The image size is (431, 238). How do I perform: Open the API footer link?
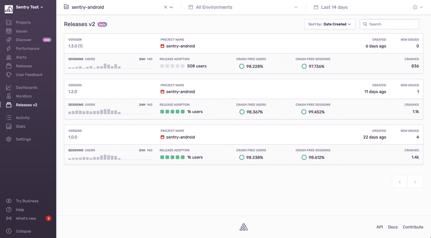click(380, 227)
